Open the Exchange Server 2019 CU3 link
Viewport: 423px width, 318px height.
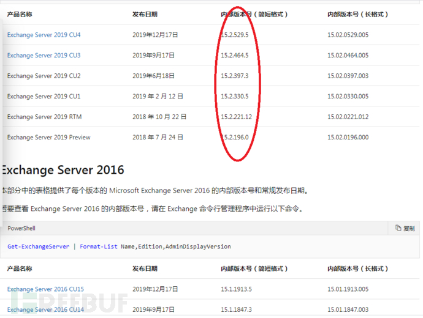[44, 56]
